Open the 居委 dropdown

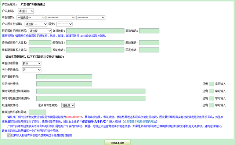point(65,24)
